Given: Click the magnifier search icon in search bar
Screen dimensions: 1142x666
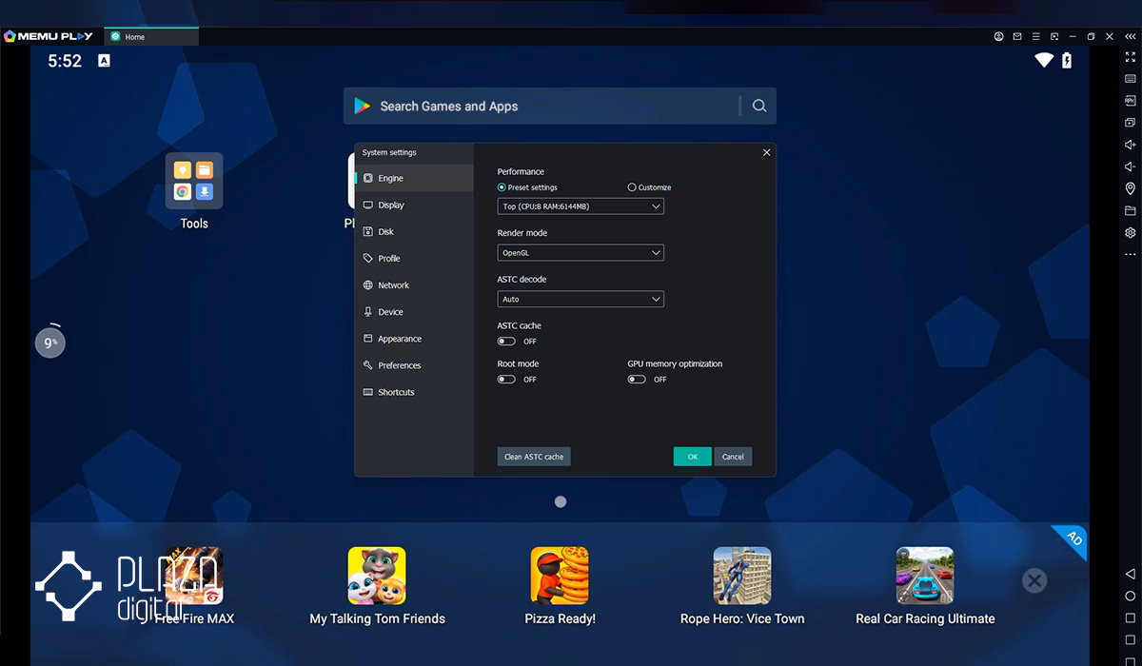Looking at the screenshot, I should (759, 106).
